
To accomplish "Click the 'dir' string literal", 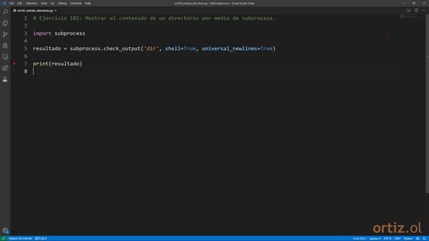I will tap(151, 48).
